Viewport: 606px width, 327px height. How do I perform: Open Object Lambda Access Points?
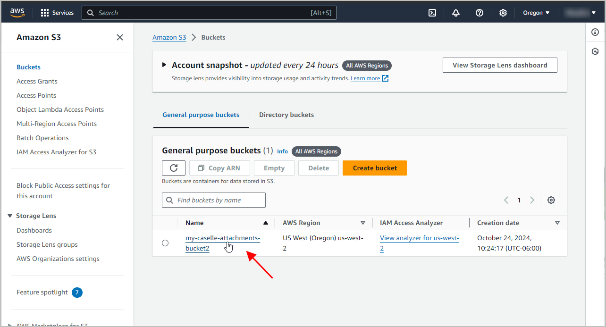60,109
